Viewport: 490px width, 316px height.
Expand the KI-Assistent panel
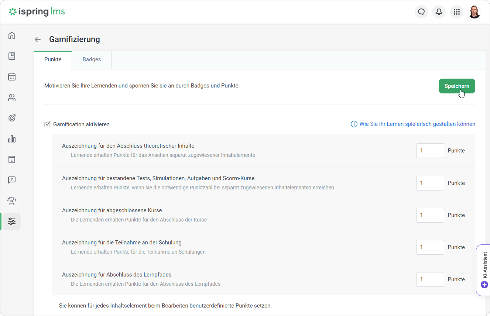[x=485, y=270]
